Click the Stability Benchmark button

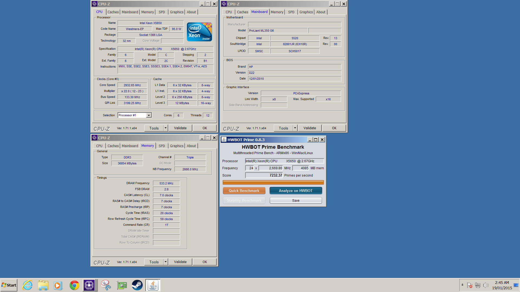(244, 201)
